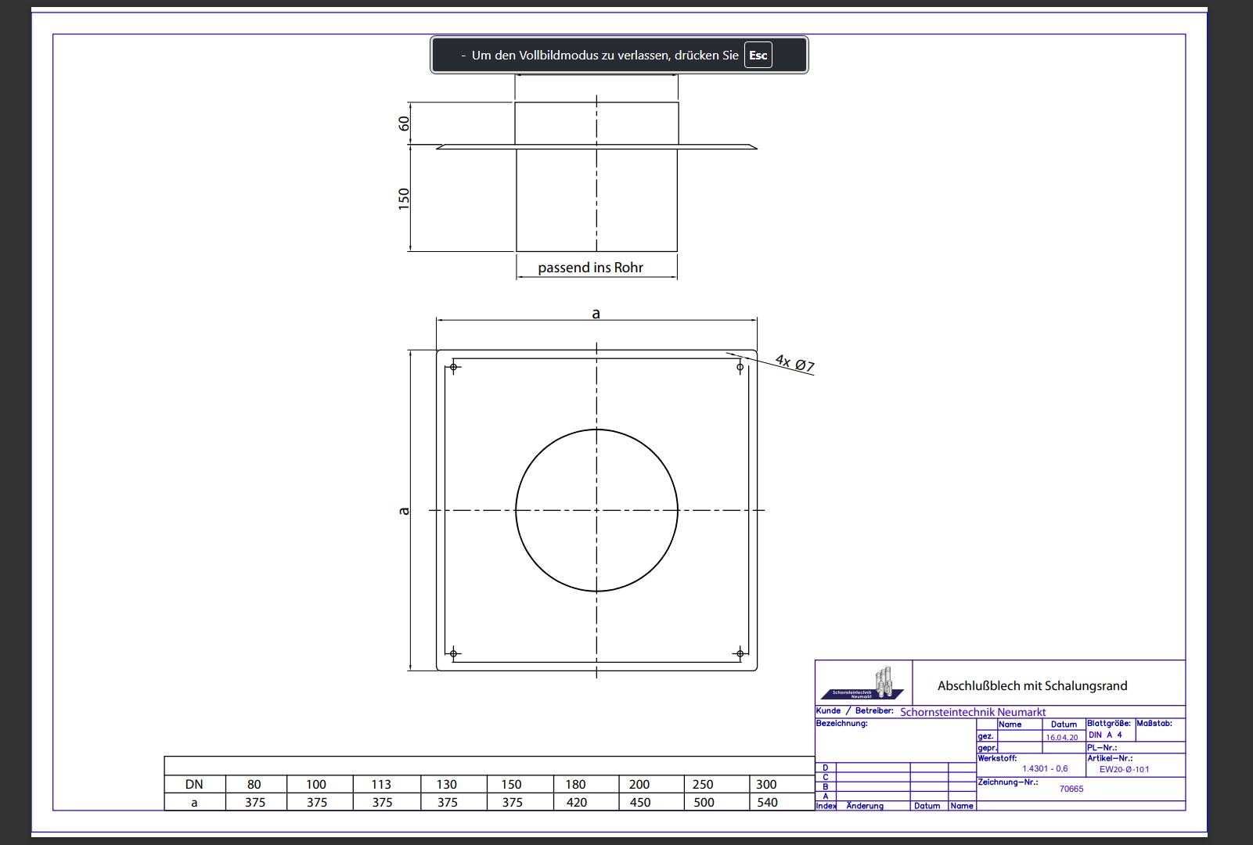Click customer name 'Schornsteintechnik Neumarkt' text

coord(973,712)
